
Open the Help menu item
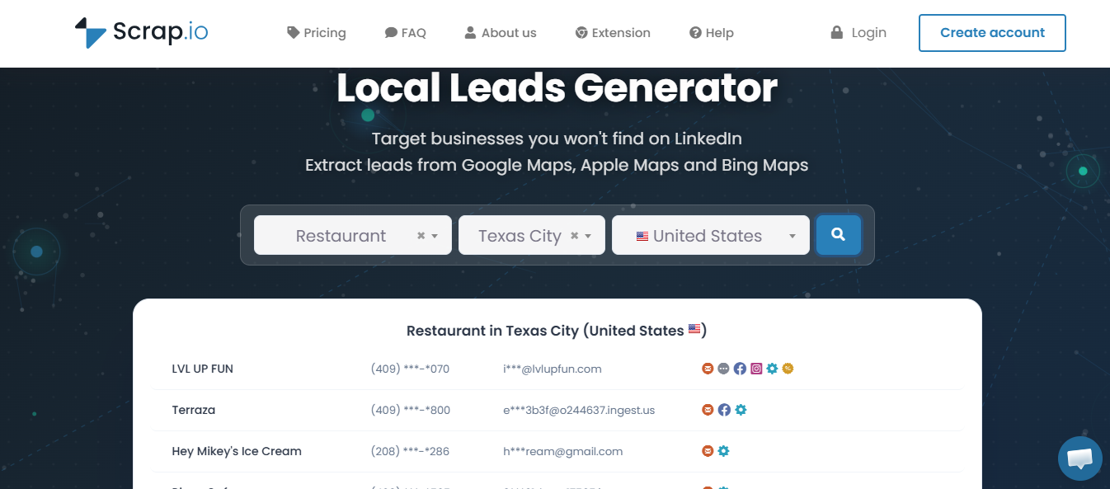coord(712,33)
